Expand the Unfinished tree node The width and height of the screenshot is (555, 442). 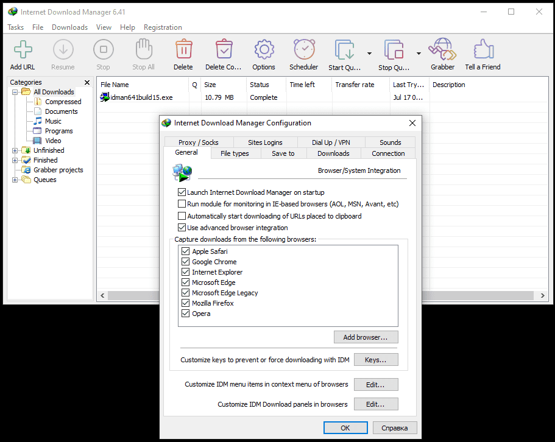tap(15, 150)
